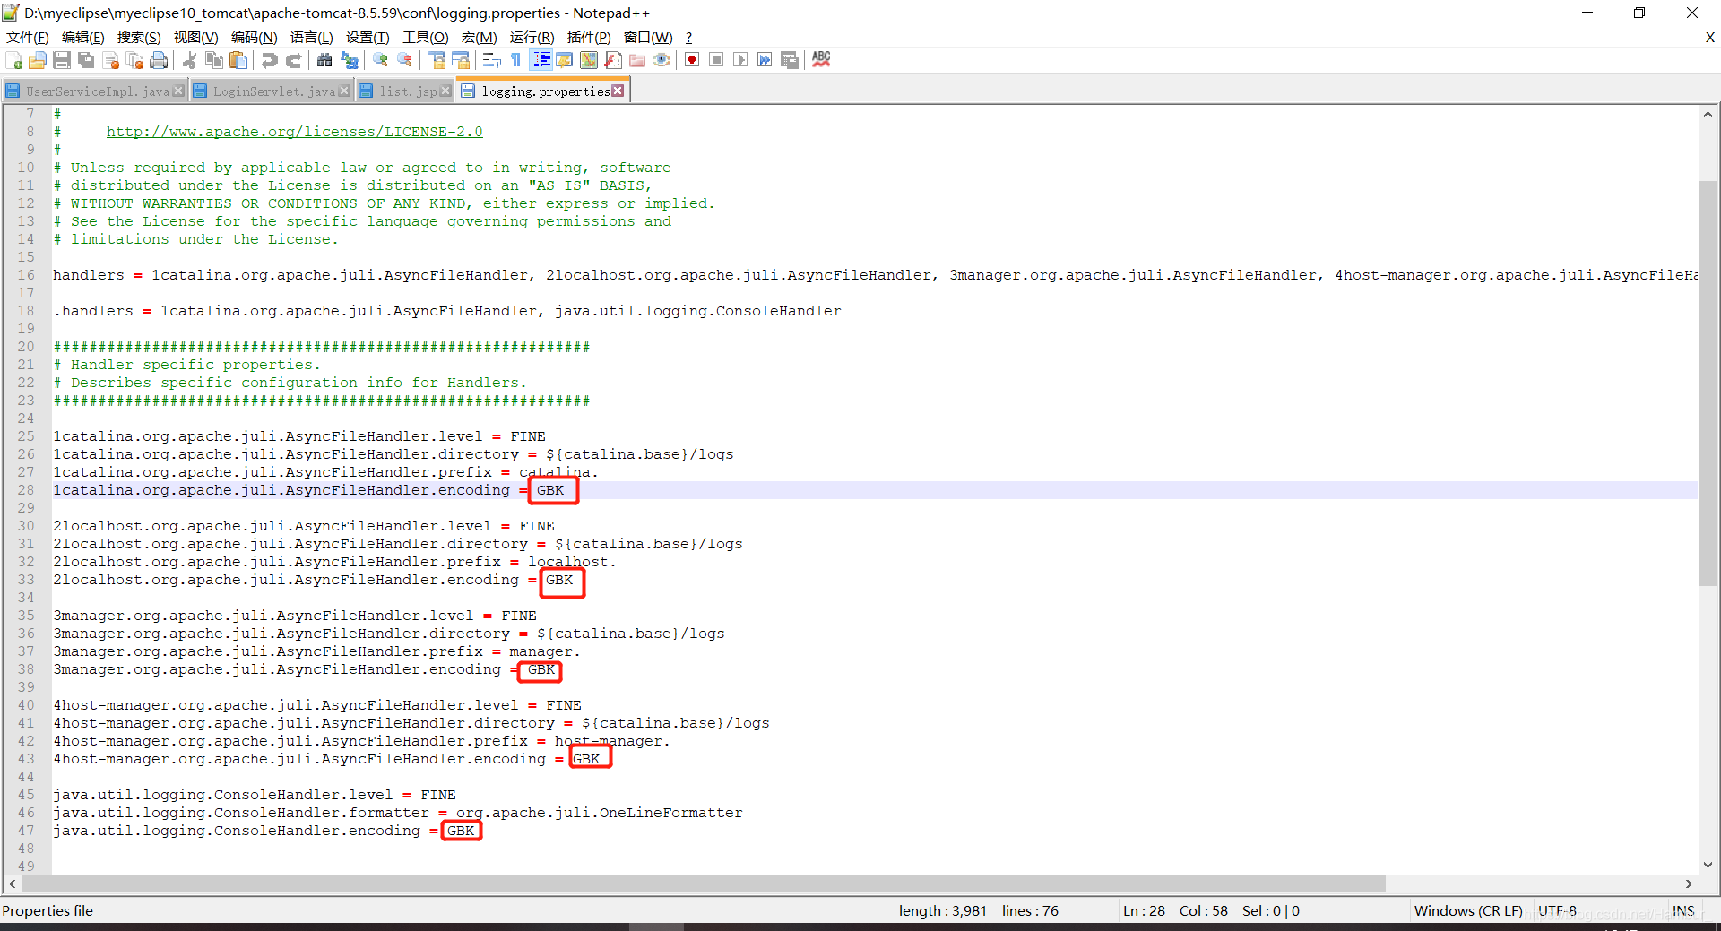Click the scroll down arrow

coord(1708,865)
